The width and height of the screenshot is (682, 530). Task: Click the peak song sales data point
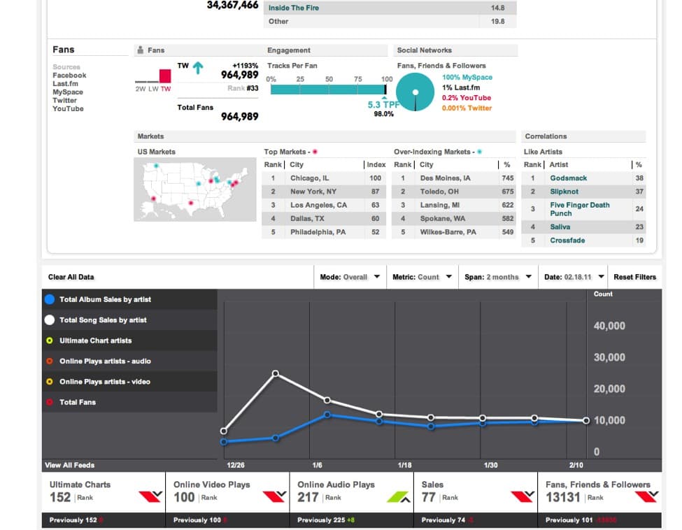[x=276, y=373]
